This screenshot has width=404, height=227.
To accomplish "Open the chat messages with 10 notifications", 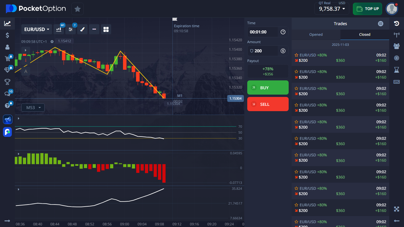I will [7, 93].
